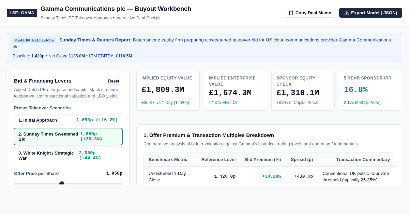Click the Bid Premium (%) column header

pos(263,160)
